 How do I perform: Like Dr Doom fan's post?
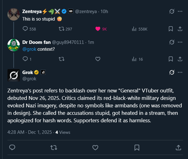(x=97, y=59)
